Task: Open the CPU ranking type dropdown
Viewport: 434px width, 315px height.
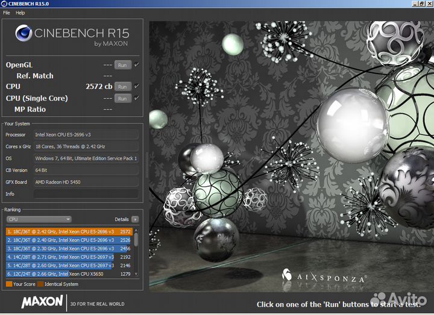Action: tap(39, 219)
